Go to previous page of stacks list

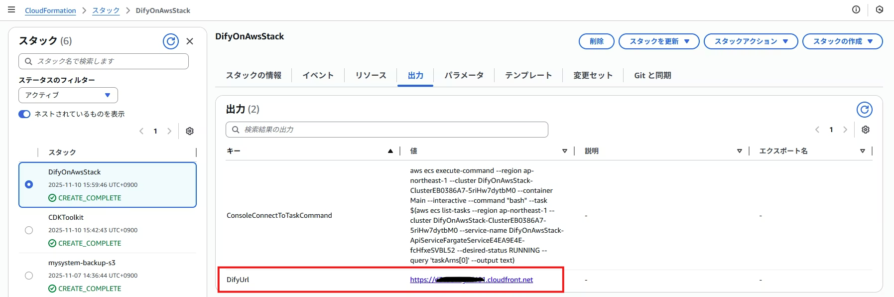(x=141, y=131)
